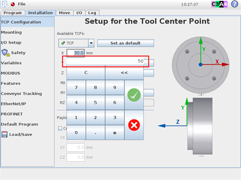
Task: Tap the ± sign key
Action: coord(115,132)
